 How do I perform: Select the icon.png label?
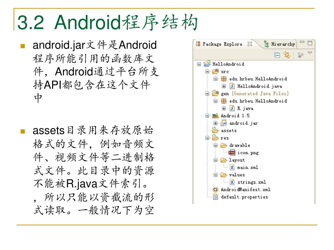[248, 153]
